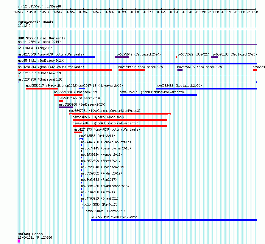Image resolution: width=265 pixels, height=244 pixels.
Task: Click the nsv4279215 gnomAD blue bar
Action: (x=158, y=95)
